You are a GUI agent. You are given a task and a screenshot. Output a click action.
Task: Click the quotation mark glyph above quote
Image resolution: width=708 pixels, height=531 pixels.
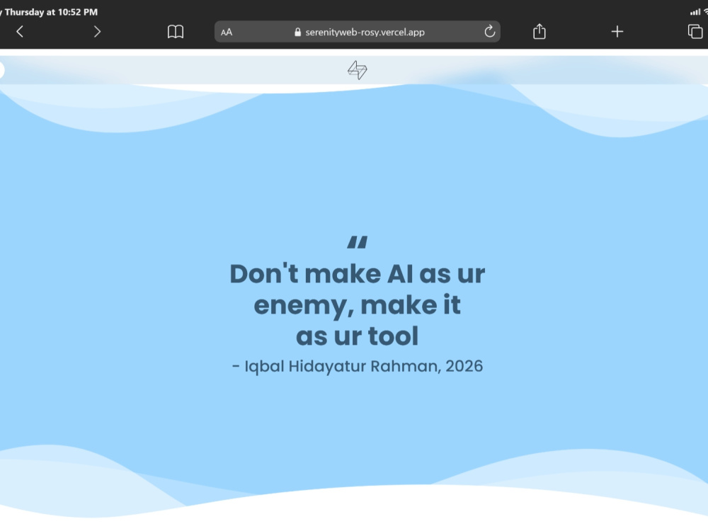click(357, 242)
